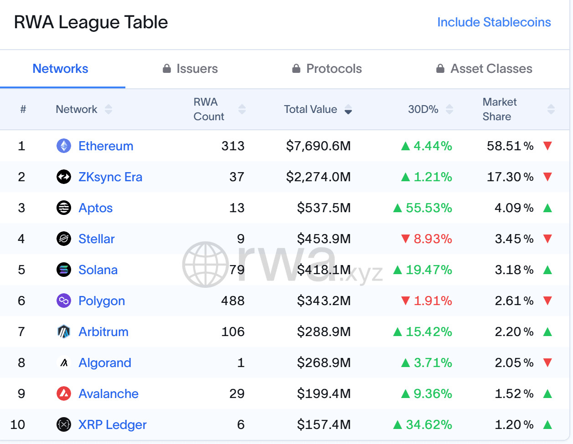Open the Algorand network link
573x444 pixels.
click(105, 362)
